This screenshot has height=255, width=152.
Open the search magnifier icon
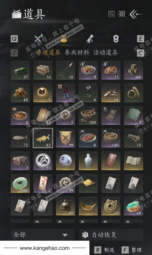(x=111, y=14)
